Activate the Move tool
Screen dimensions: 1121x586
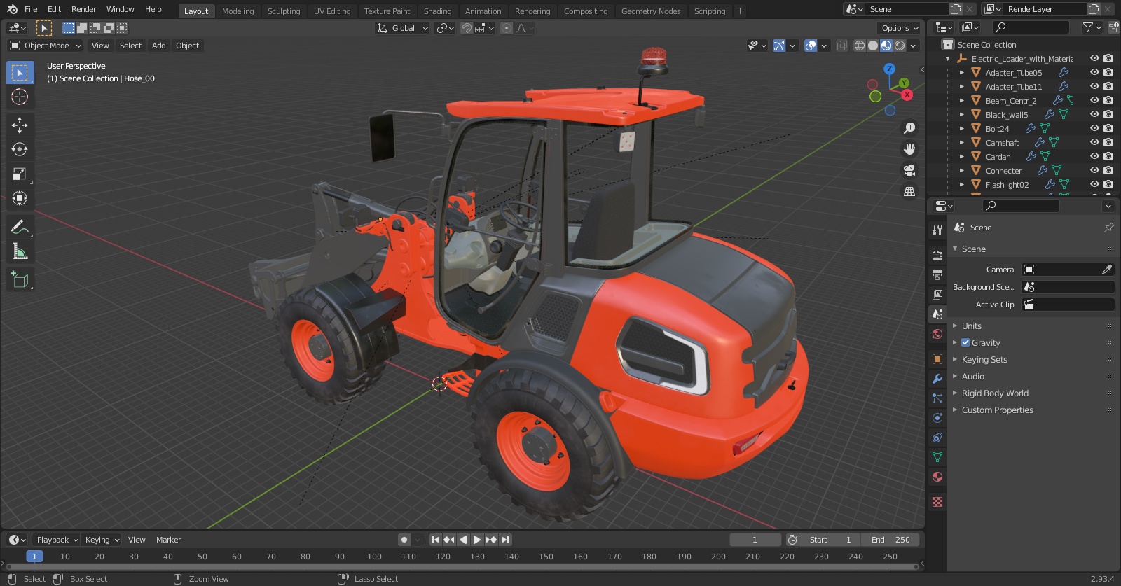click(20, 125)
